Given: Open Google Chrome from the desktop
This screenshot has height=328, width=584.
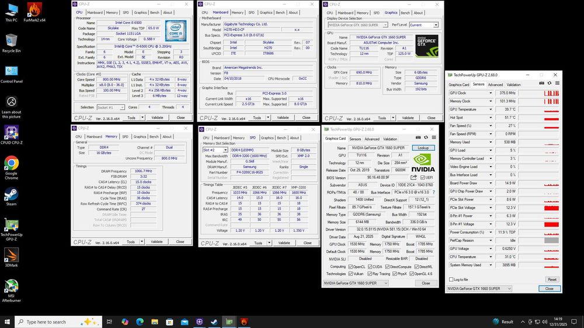Looking at the screenshot, I should click(11, 167).
